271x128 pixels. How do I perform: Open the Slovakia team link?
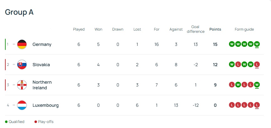(41, 65)
